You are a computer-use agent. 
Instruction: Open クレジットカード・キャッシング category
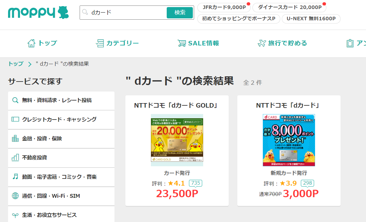pos(59,120)
